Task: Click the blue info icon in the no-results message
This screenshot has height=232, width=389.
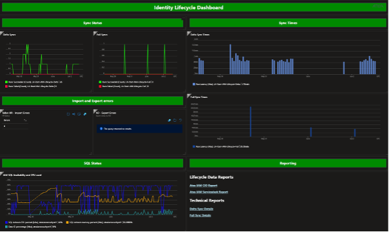Action: pos(101,129)
